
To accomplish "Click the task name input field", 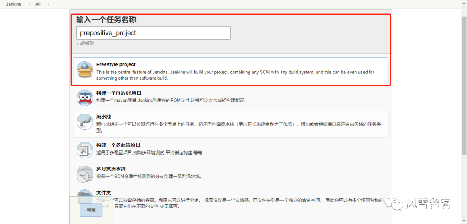I will (x=154, y=33).
